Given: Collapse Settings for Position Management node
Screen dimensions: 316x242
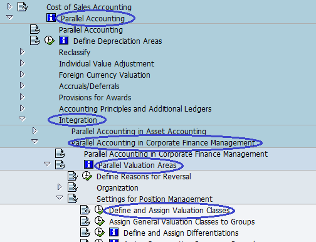Looking at the screenshot, I should click(60, 197).
